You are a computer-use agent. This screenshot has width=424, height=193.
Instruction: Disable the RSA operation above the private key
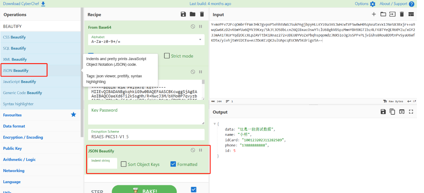193,72
